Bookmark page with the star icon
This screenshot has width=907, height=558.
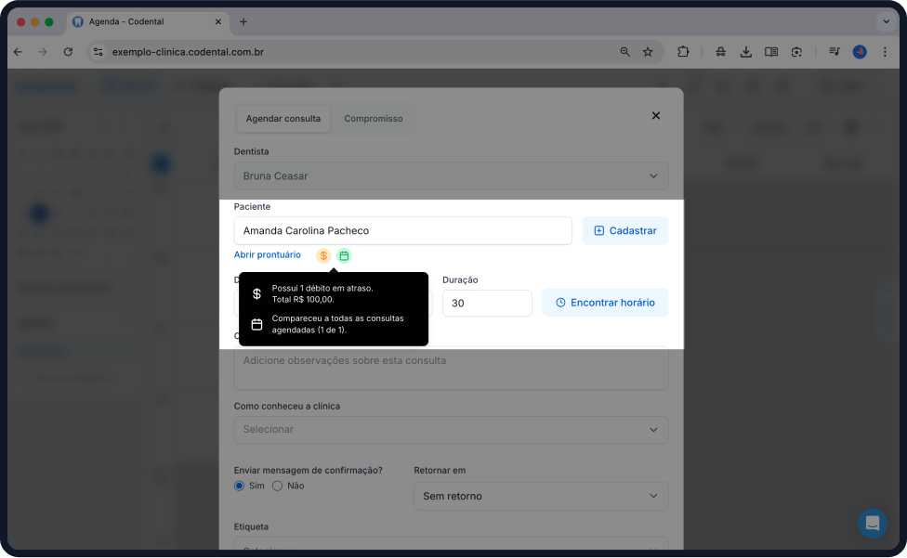point(648,52)
